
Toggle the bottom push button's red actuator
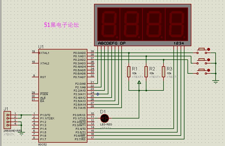click(209, 70)
